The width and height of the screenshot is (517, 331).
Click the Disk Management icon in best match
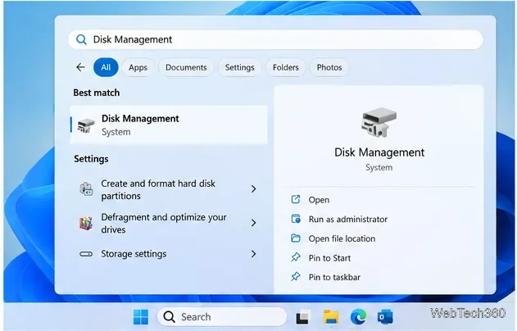point(86,125)
